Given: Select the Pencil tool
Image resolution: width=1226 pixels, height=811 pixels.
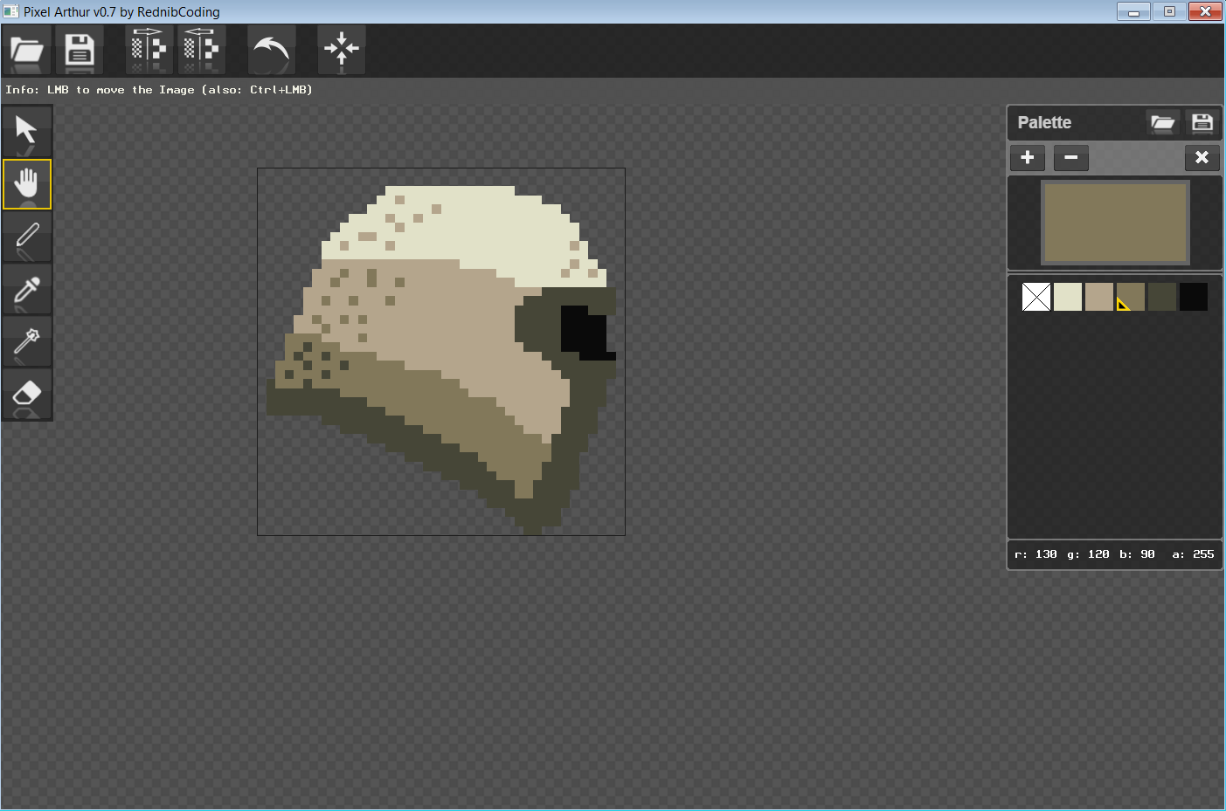Looking at the screenshot, I should pyautogui.click(x=27, y=237).
